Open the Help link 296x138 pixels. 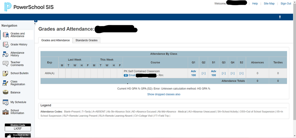click(x=255, y=3)
